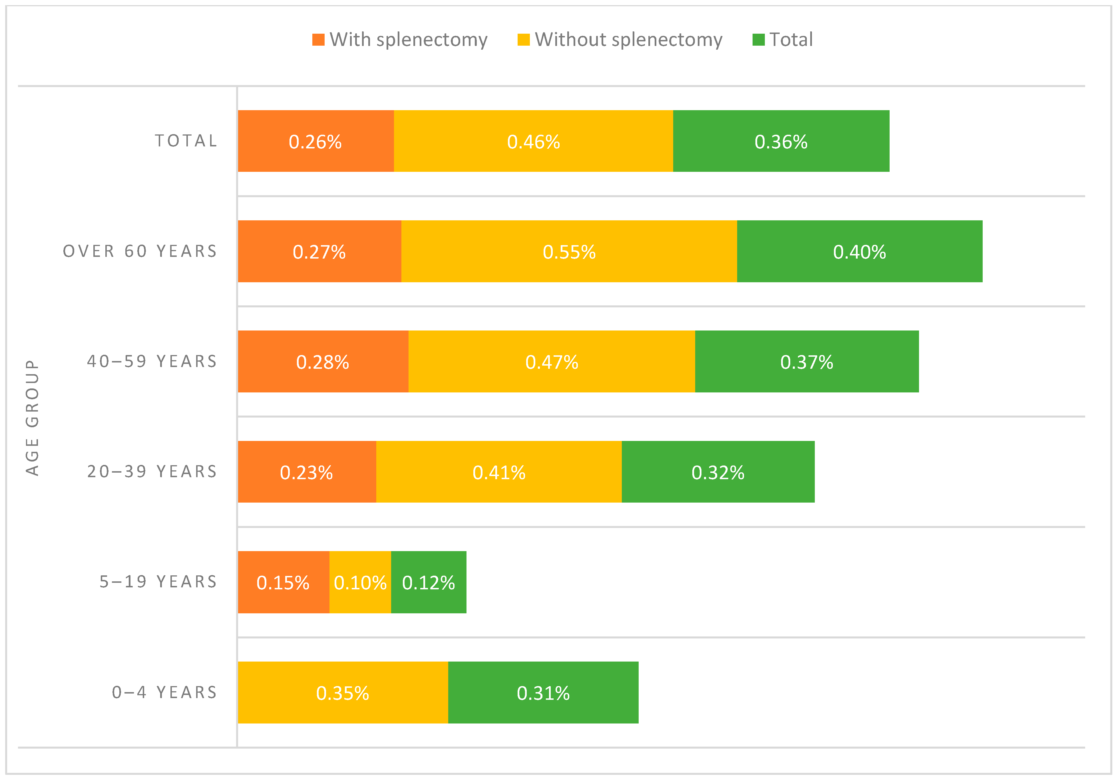Click the yellow Without splenectomy legend swatch
This screenshot has height=780, width=1118.
click(x=523, y=40)
